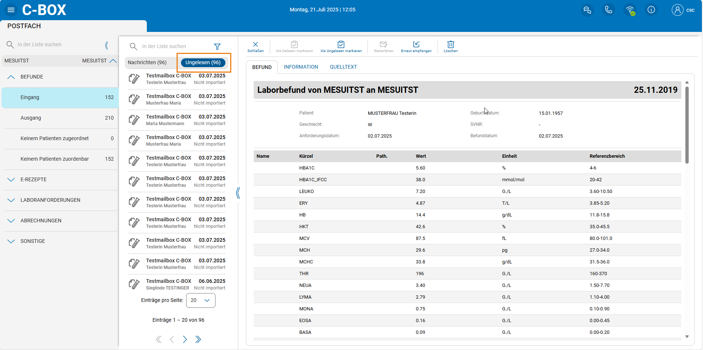Switch to the INFORMATION tab
Viewport: 703px width, 350px height.
(301, 67)
